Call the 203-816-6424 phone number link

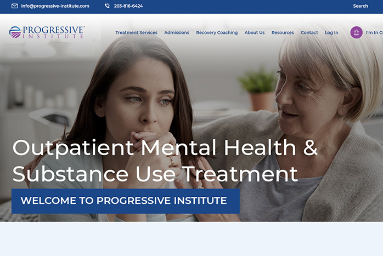point(128,6)
